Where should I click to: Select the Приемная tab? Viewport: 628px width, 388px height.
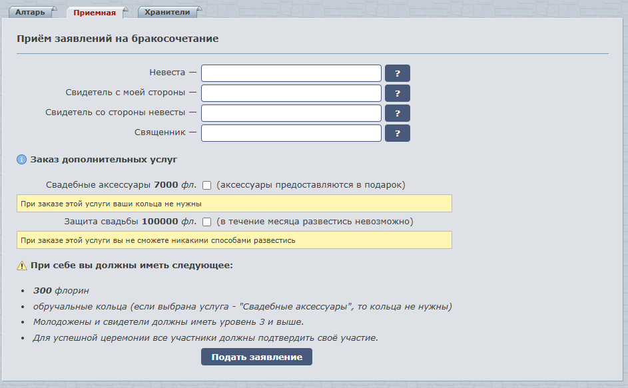[95, 13]
